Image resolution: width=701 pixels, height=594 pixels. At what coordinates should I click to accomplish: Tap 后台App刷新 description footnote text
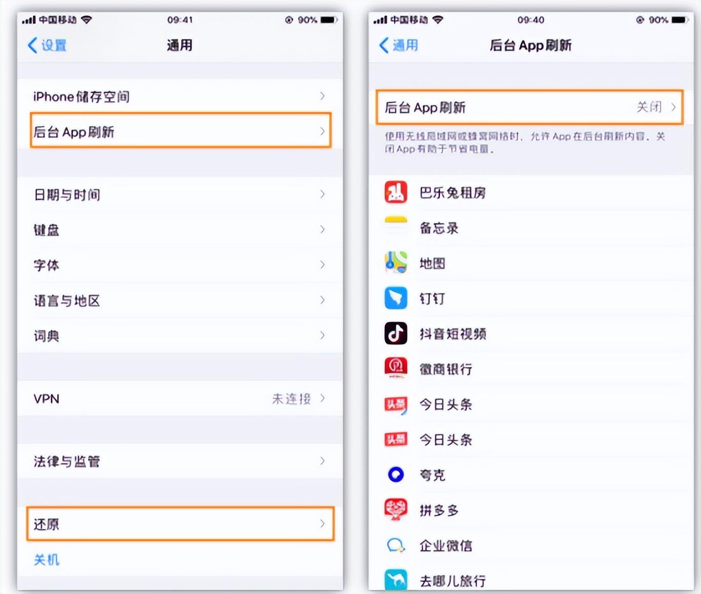525,143
